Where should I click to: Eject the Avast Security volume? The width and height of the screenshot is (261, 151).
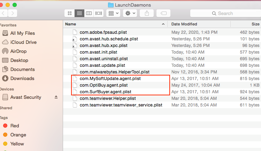[56, 97]
